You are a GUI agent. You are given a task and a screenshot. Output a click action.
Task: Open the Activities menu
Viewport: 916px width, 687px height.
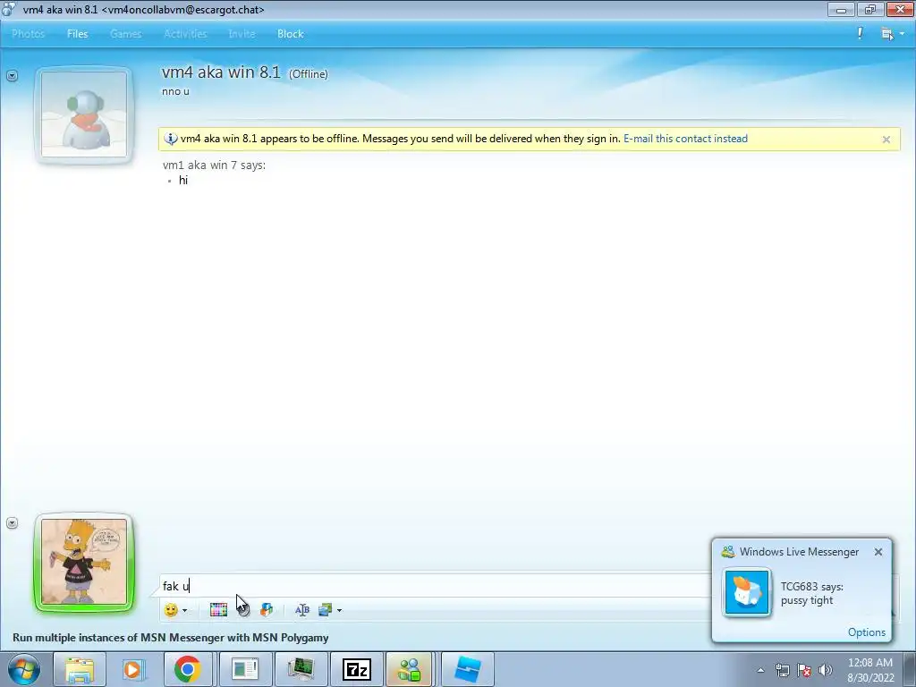tap(185, 34)
